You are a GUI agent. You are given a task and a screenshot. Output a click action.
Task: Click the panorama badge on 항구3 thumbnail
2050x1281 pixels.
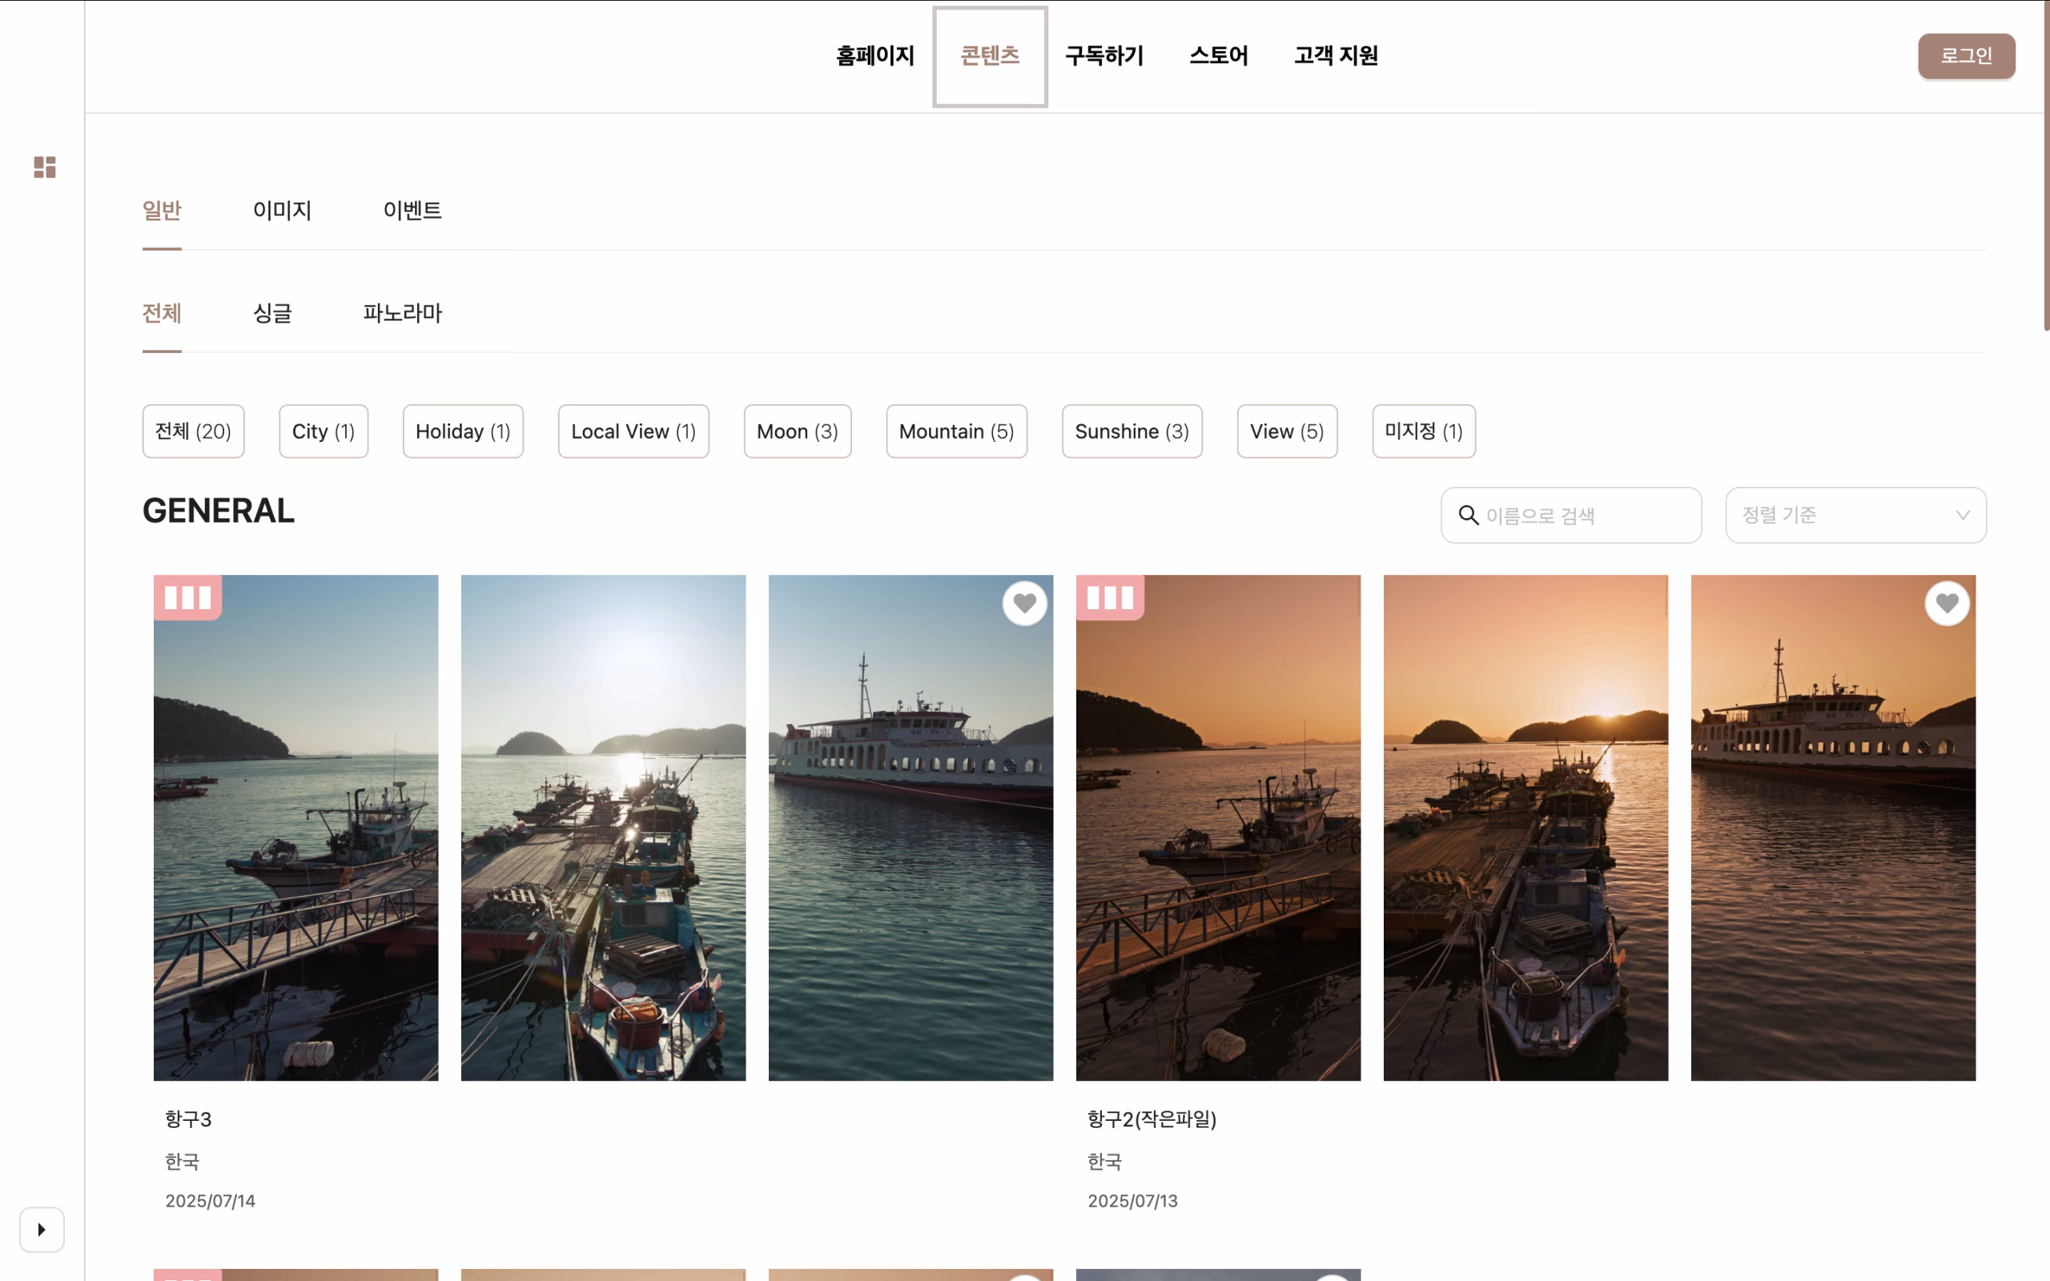[187, 598]
